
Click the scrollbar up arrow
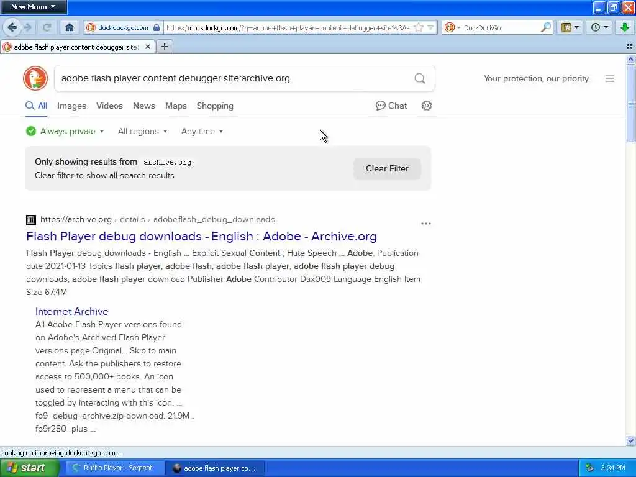pos(630,60)
